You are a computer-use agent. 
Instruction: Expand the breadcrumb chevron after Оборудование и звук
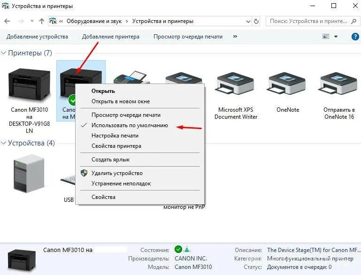[x=127, y=21]
